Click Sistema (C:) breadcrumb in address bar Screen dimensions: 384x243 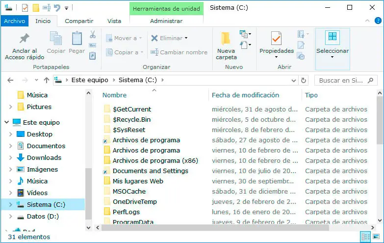coord(138,80)
